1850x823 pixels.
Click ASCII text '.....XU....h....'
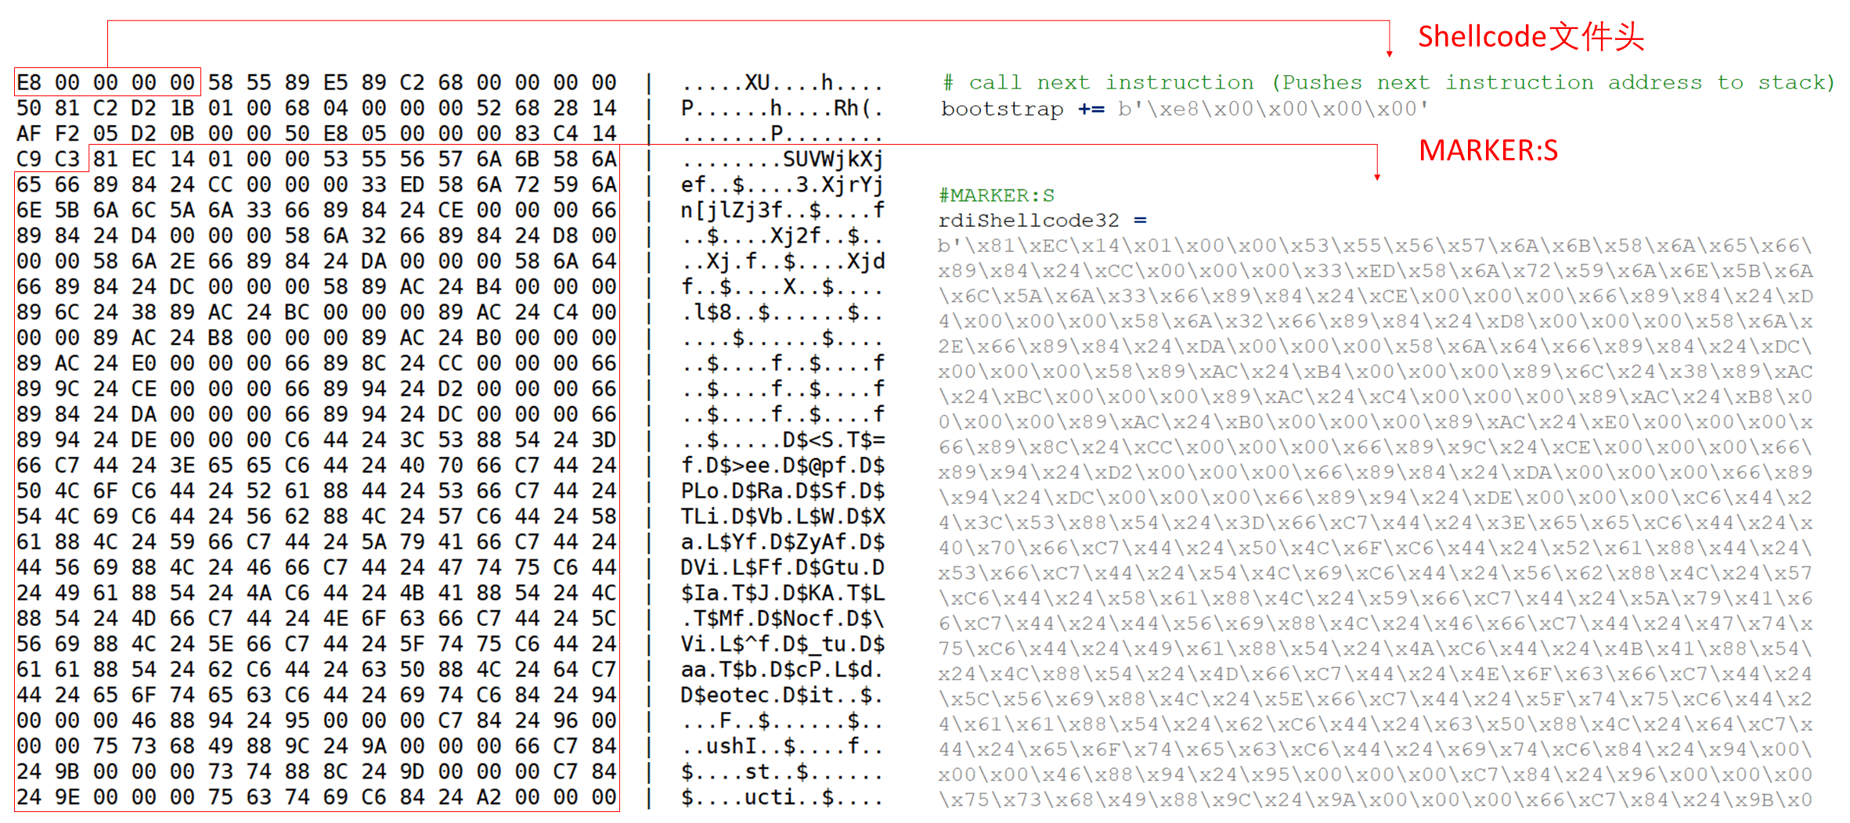pyautogui.click(x=782, y=82)
